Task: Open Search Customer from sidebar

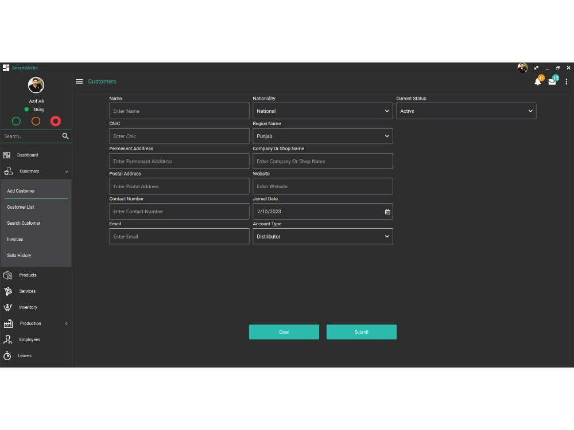Action: click(x=24, y=223)
